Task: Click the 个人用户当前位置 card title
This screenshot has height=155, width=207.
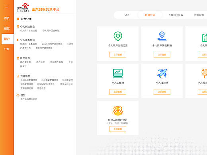Action: pyautogui.click(x=118, y=45)
